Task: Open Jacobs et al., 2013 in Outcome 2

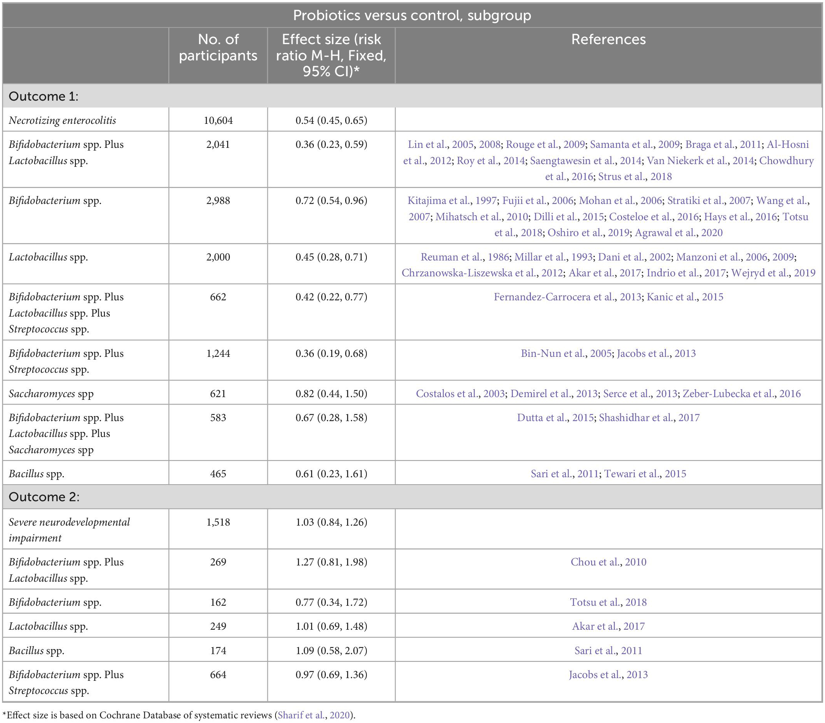Action: click(x=608, y=675)
